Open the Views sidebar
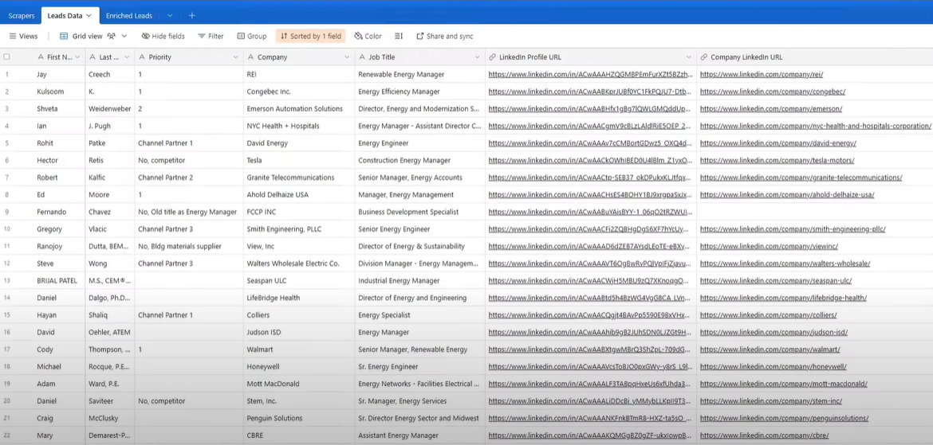Screen dimensions: 933x445 (x=23, y=37)
